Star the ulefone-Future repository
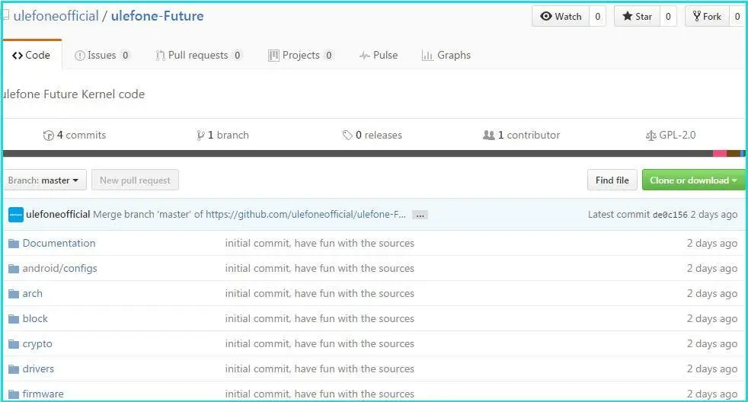Image resolution: width=748 pixels, height=402 pixels. click(x=637, y=16)
